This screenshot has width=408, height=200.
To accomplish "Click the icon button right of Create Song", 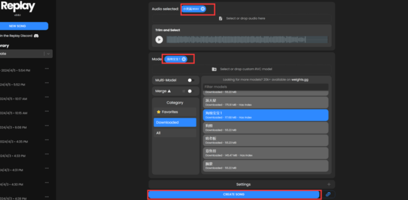I will (328, 194).
